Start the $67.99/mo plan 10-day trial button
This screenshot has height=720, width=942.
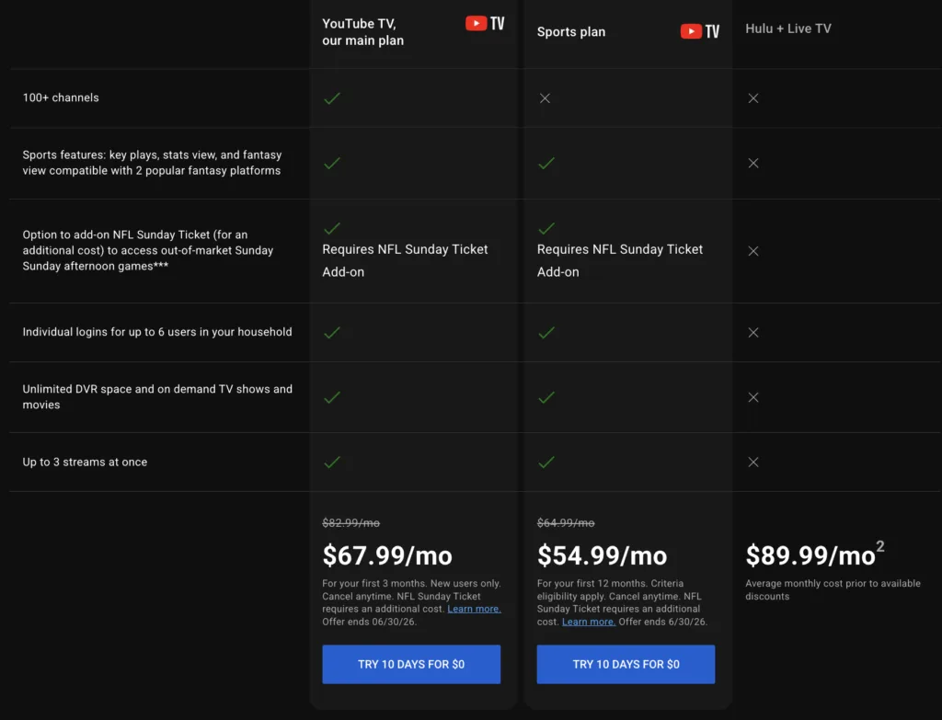pyautogui.click(x=411, y=664)
